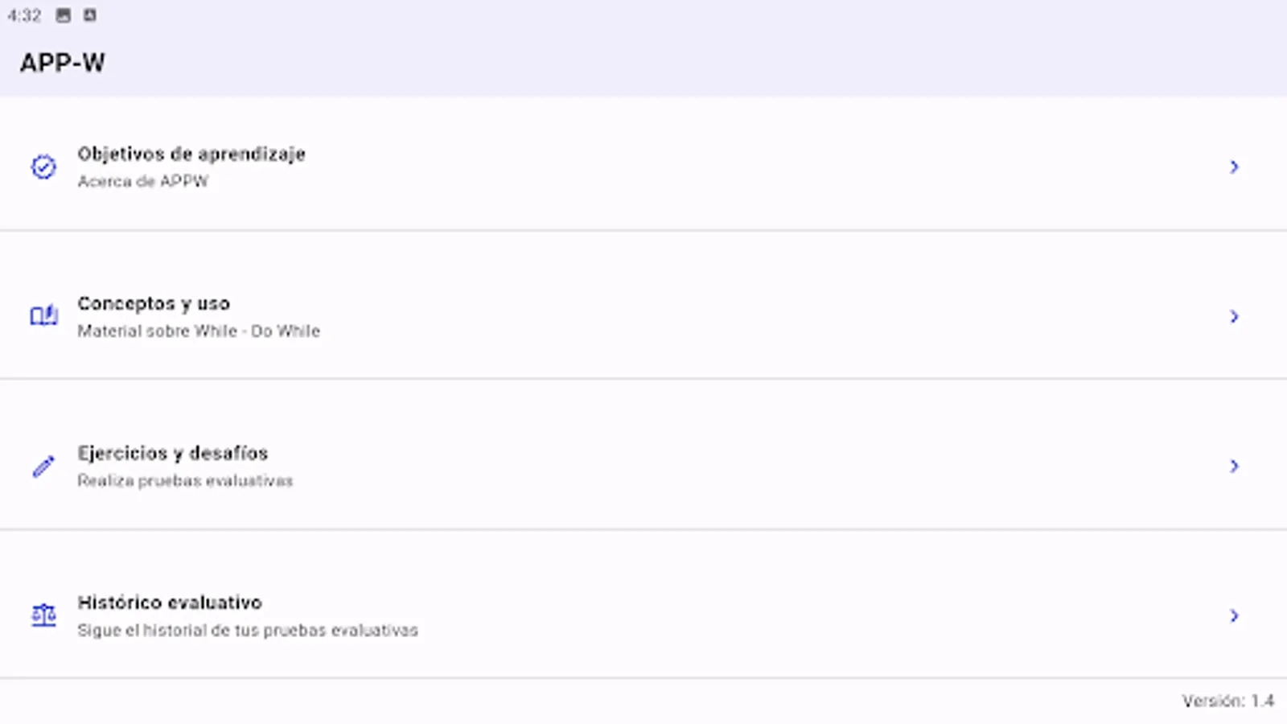The width and height of the screenshot is (1287, 724).
Task: Expand the Histórico evaluativo chevron arrow
Action: (x=1234, y=615)
